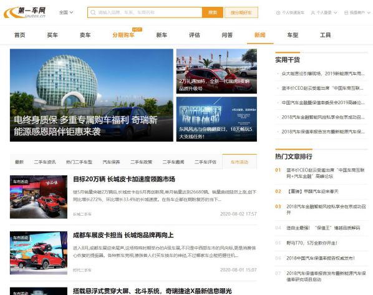This screenshot has width=373, height=295.
Task: Open article about 奇瑞捷途X最新信息曝光
Action: [152, 291]
